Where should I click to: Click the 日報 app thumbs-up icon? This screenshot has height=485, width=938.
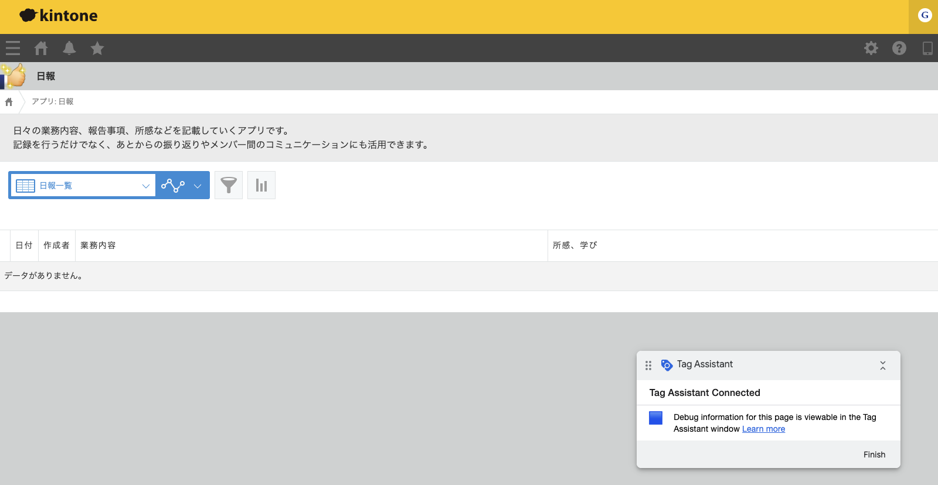(x=13, y=76)
